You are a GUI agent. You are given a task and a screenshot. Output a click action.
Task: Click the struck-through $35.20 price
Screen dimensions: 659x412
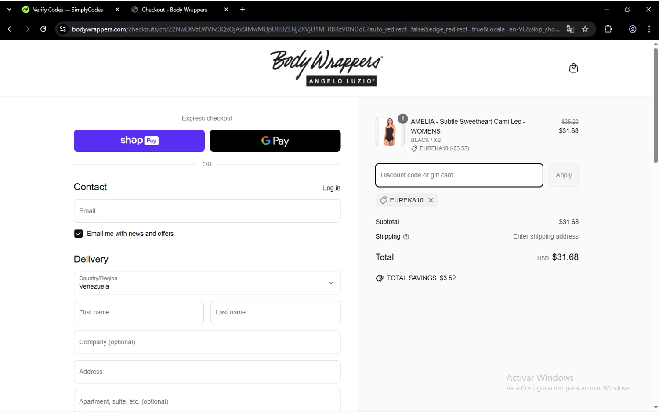pyautogui.click(x=570, y=122)
